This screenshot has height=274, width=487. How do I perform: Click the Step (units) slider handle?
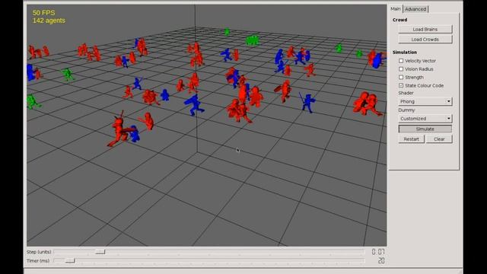[100, 252]
